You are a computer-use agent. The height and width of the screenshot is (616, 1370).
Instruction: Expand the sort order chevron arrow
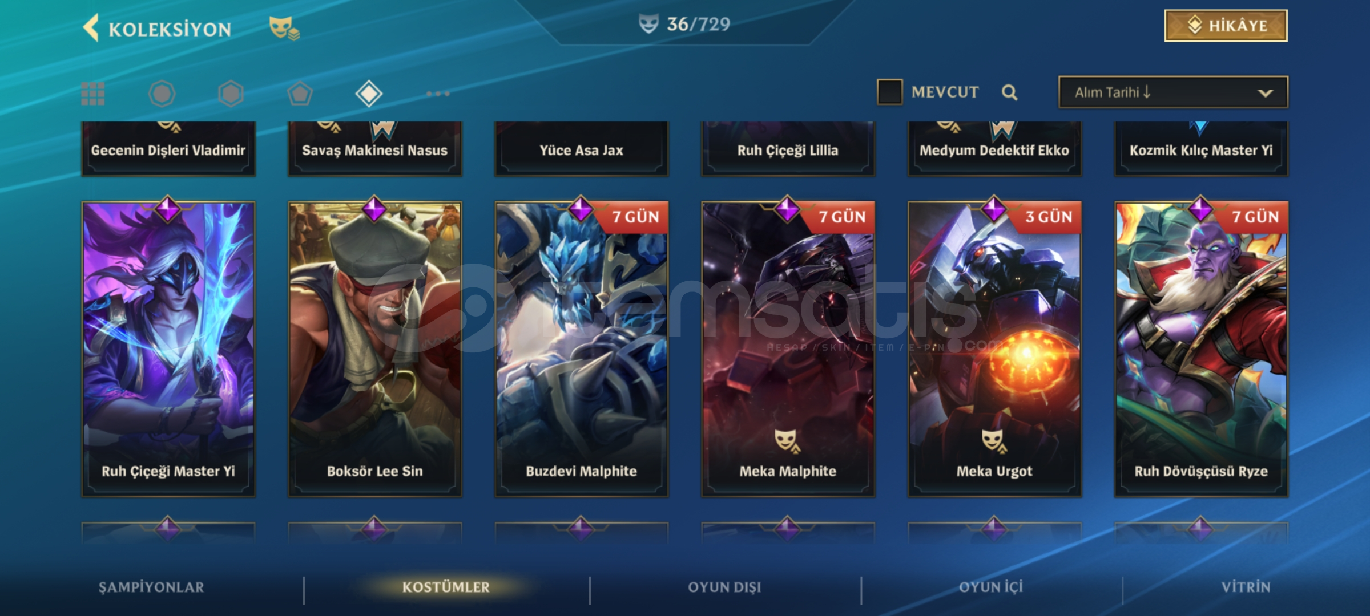(x=1266, y=93)
